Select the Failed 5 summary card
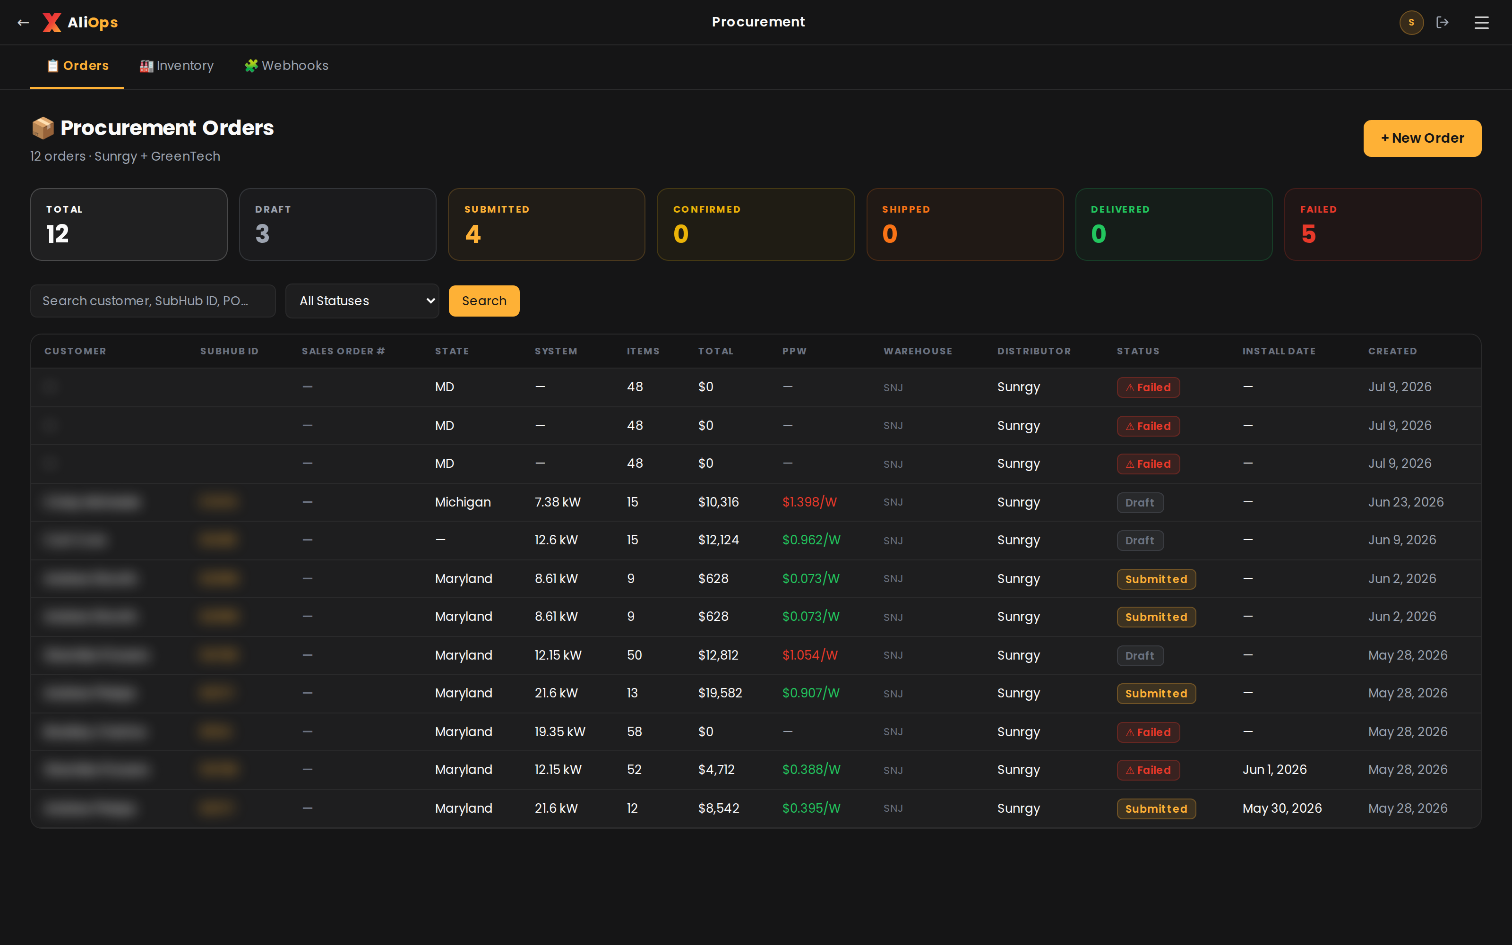1512x945 pixels. click(1383, 224)
